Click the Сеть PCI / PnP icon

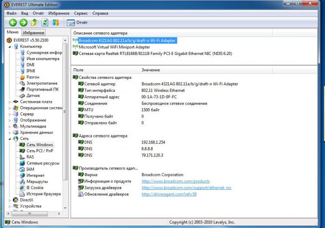tap(22, 151)
